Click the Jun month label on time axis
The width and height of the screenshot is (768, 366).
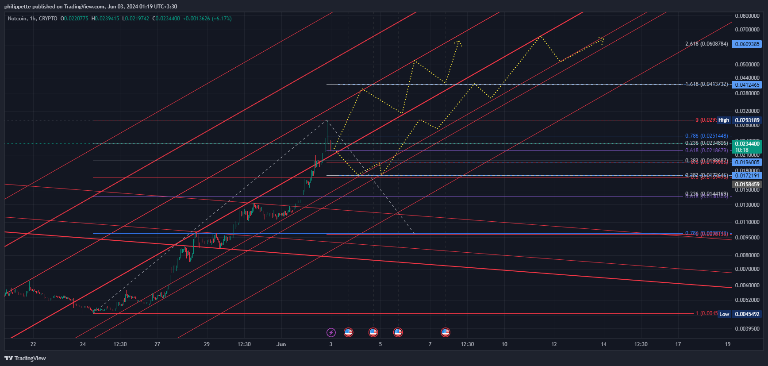pyautogui.click(x=281, y=344)
